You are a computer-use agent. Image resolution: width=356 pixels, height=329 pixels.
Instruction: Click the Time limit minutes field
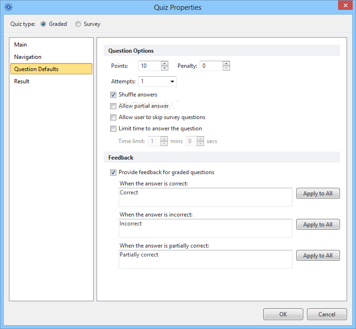click(x=154, y=141)
